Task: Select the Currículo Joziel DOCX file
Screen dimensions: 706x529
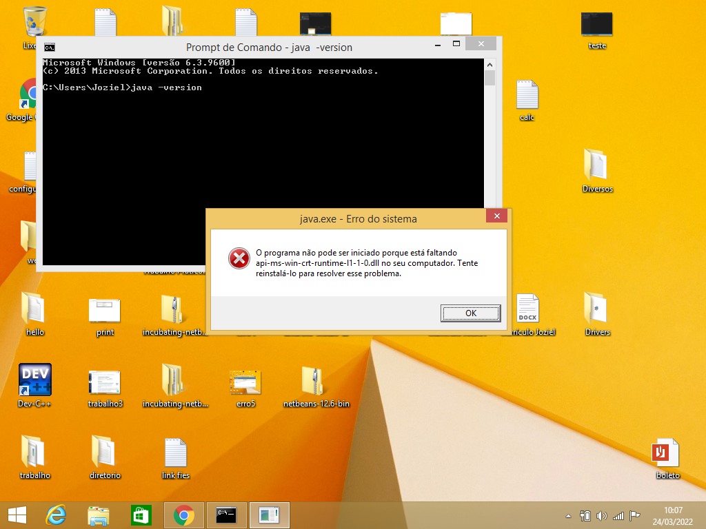Action: (532, 315)
